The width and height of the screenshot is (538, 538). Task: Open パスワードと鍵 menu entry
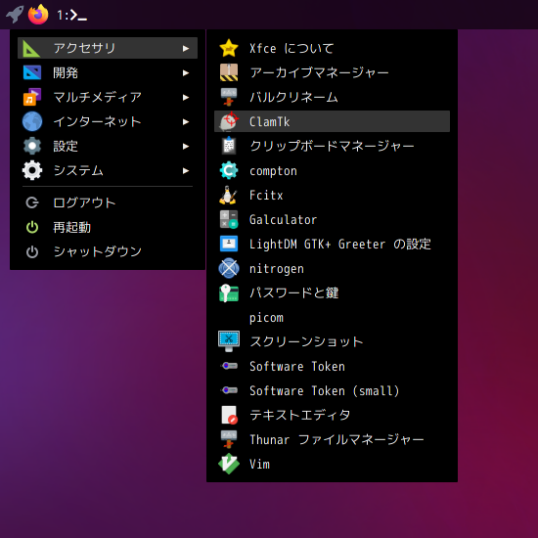332,293
